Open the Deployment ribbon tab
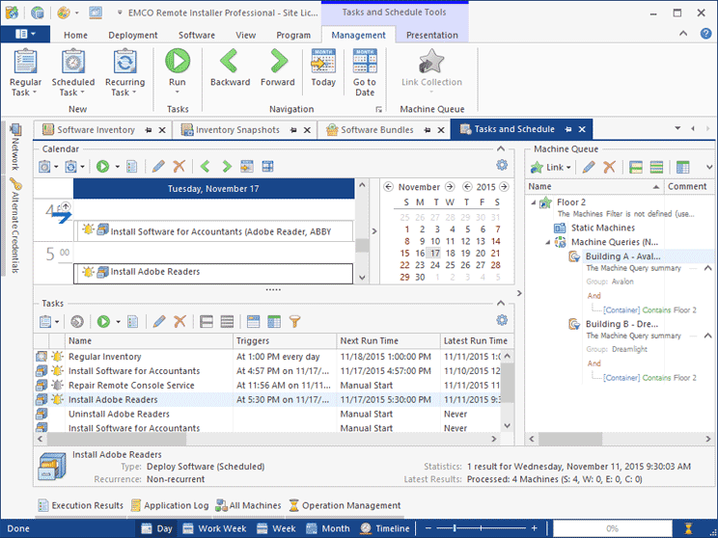 click(132, 35)
